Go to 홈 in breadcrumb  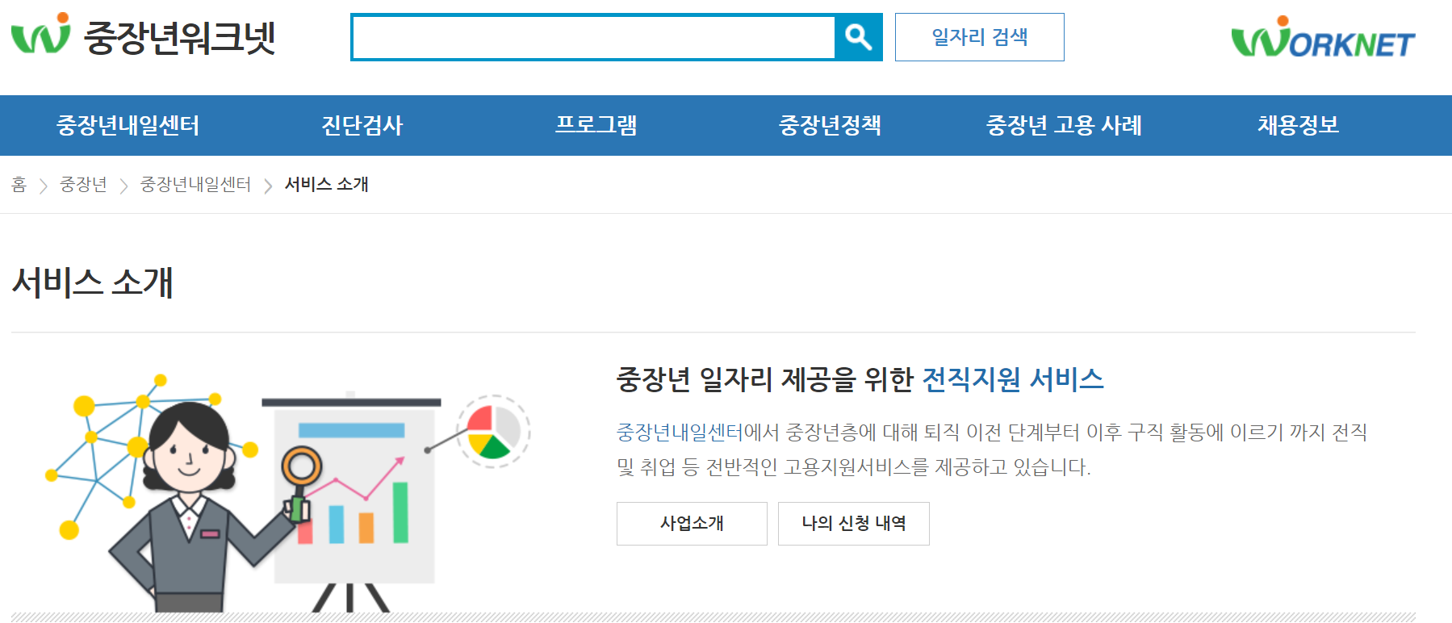[19, 184]
